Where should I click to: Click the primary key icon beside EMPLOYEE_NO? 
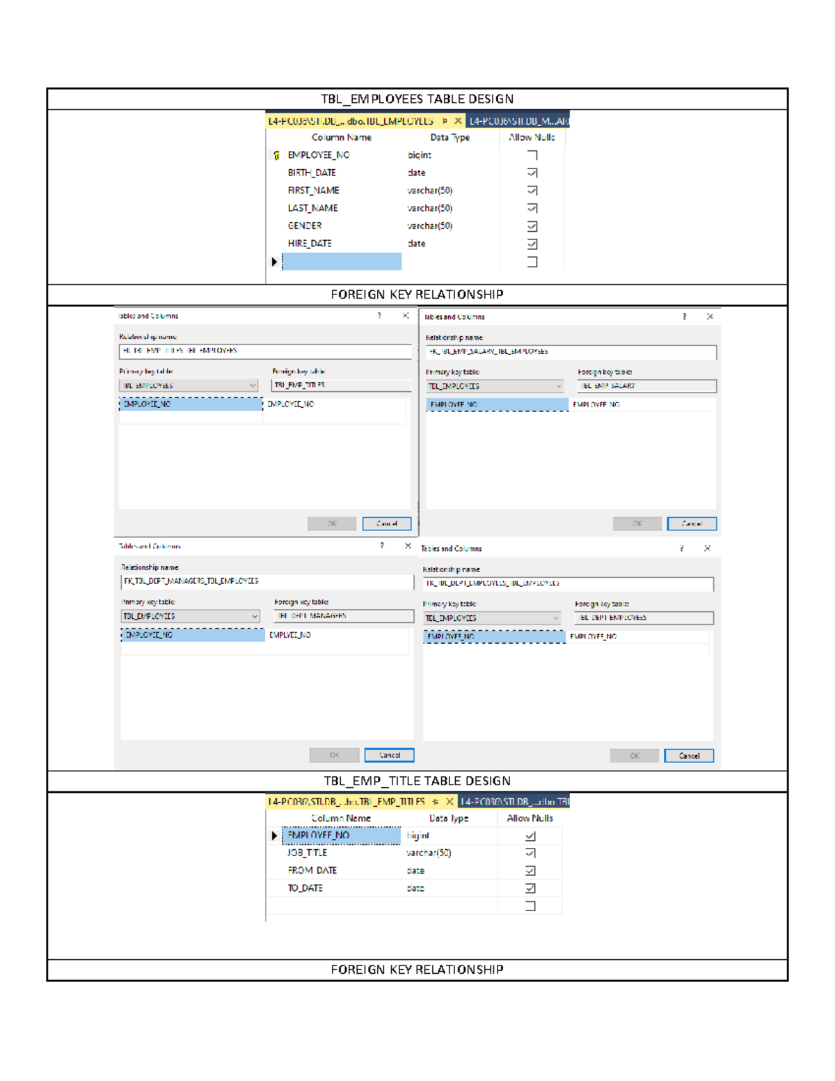[276, 155]
